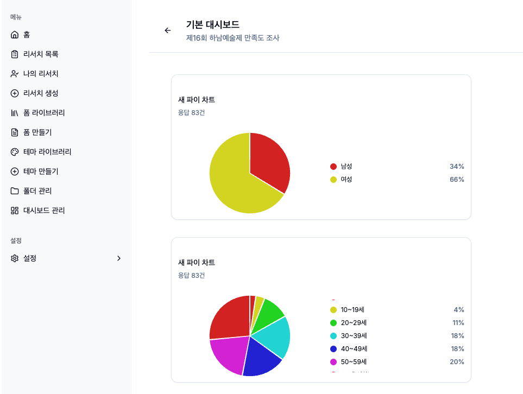Open 폼 라이브러리 menu label

click(x=44, y=113)
